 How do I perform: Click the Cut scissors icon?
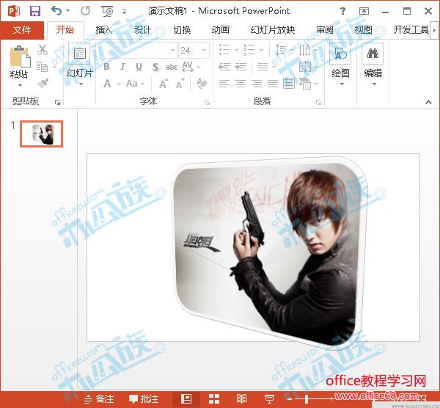pos(43,50)
